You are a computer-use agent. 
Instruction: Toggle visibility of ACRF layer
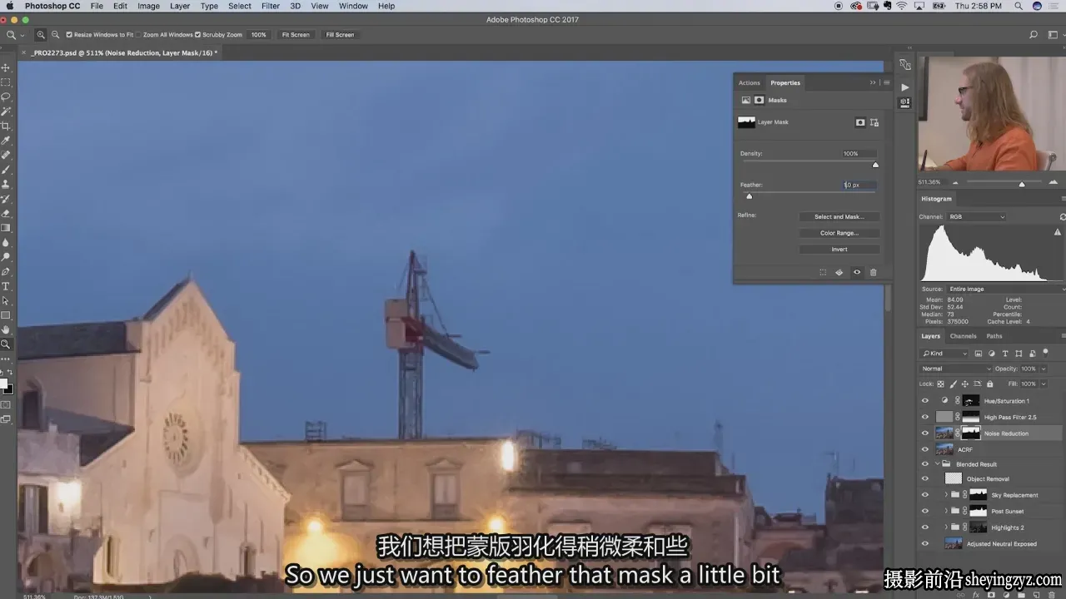924,449
